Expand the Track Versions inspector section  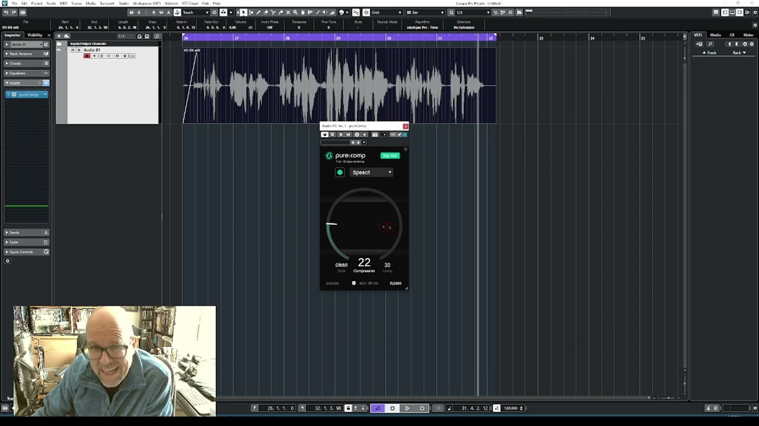tap(27, 54)
